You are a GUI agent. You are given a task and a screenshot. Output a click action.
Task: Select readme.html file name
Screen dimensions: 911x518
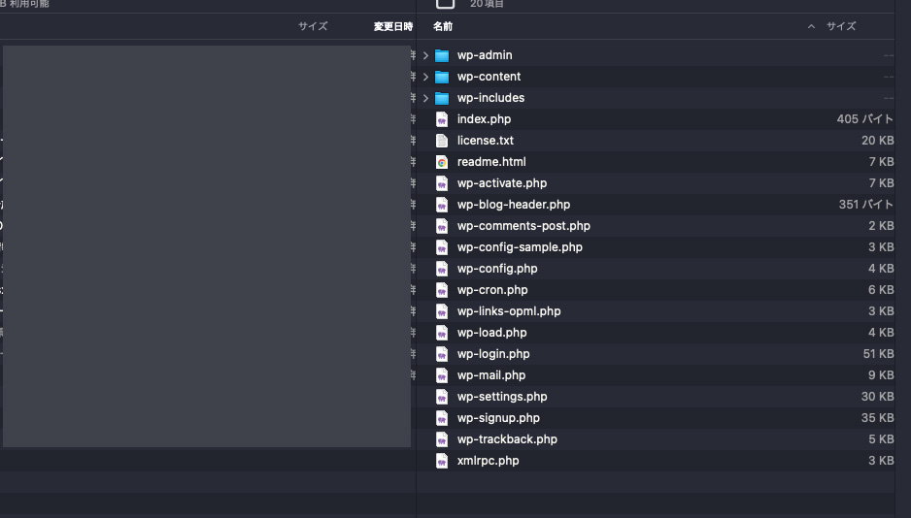490,162
